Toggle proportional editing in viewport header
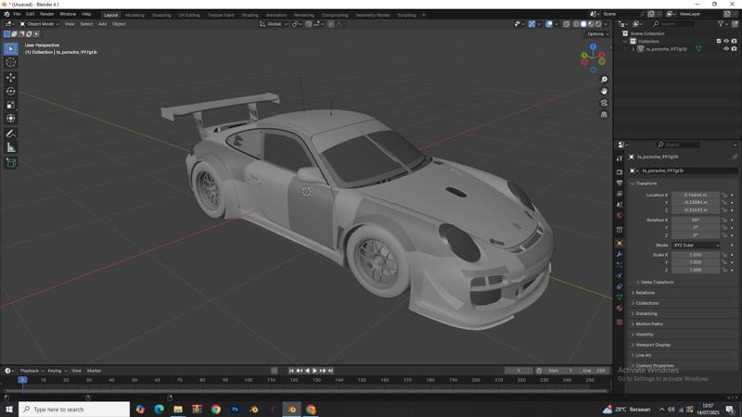Viewport: 742px width, 417px height. [x=331, y=24]
